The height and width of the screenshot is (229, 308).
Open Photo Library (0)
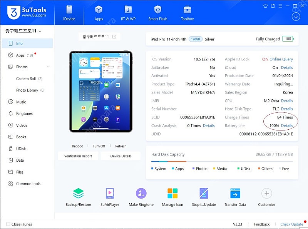30,90
